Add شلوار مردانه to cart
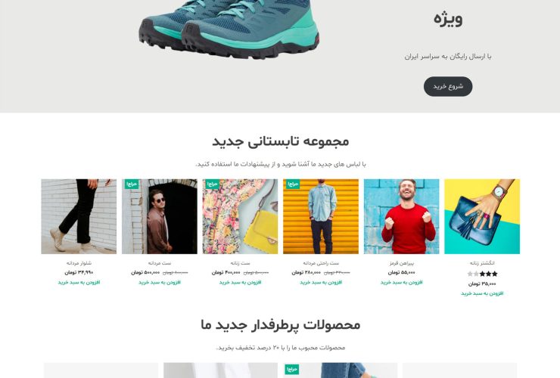Image resolution: width=560 pixels, height=378 pixels. (79, 282)
